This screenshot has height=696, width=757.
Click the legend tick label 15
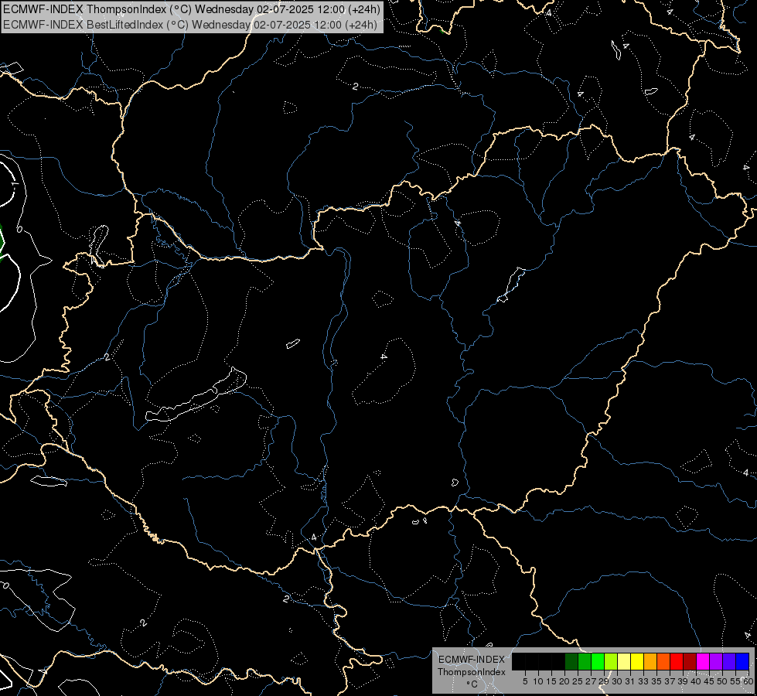(x=551, y=681)
